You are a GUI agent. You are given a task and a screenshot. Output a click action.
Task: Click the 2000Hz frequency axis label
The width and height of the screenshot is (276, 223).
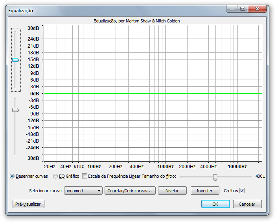(187, 167)
